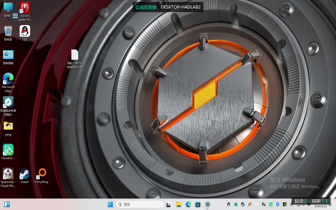336x210 pixels.
Task: Click the 已成功连接 DESKTOP-H4DLAB2 banner
Action: (x=168, y=7)
